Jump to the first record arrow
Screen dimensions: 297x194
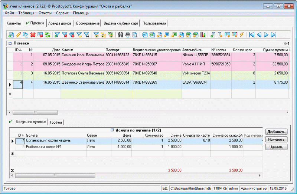click(x=252, y=35)
